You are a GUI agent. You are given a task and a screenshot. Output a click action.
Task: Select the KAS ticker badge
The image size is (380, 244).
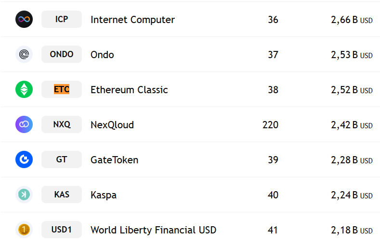(x=62, y=195)
